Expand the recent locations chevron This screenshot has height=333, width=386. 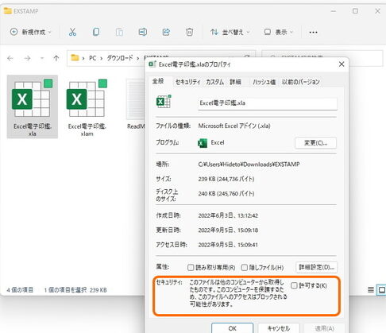point(42,58)
